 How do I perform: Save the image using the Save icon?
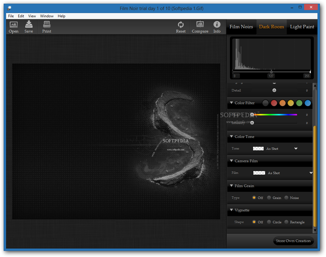pos(29,27)
